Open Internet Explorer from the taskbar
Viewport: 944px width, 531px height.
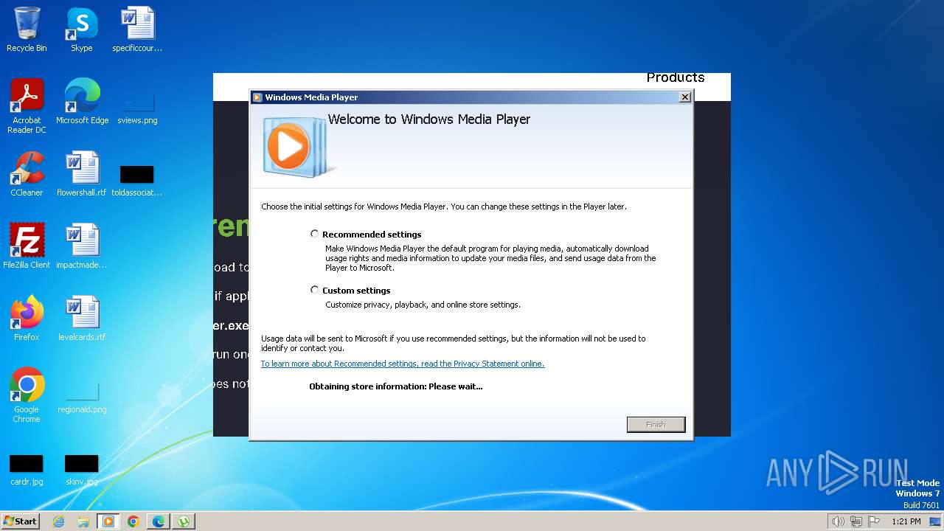click(59, 521)
